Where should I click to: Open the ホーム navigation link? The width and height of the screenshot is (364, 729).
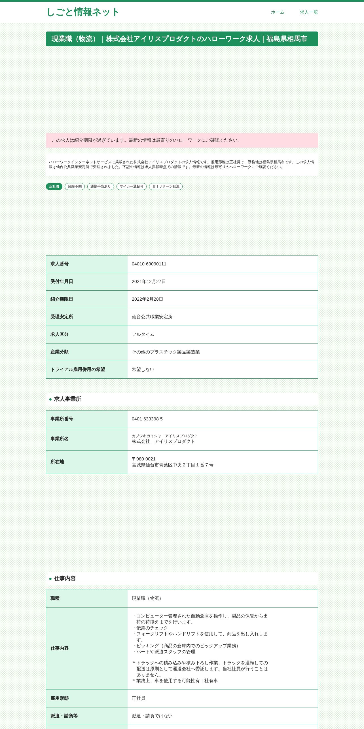tap(278, 12)
